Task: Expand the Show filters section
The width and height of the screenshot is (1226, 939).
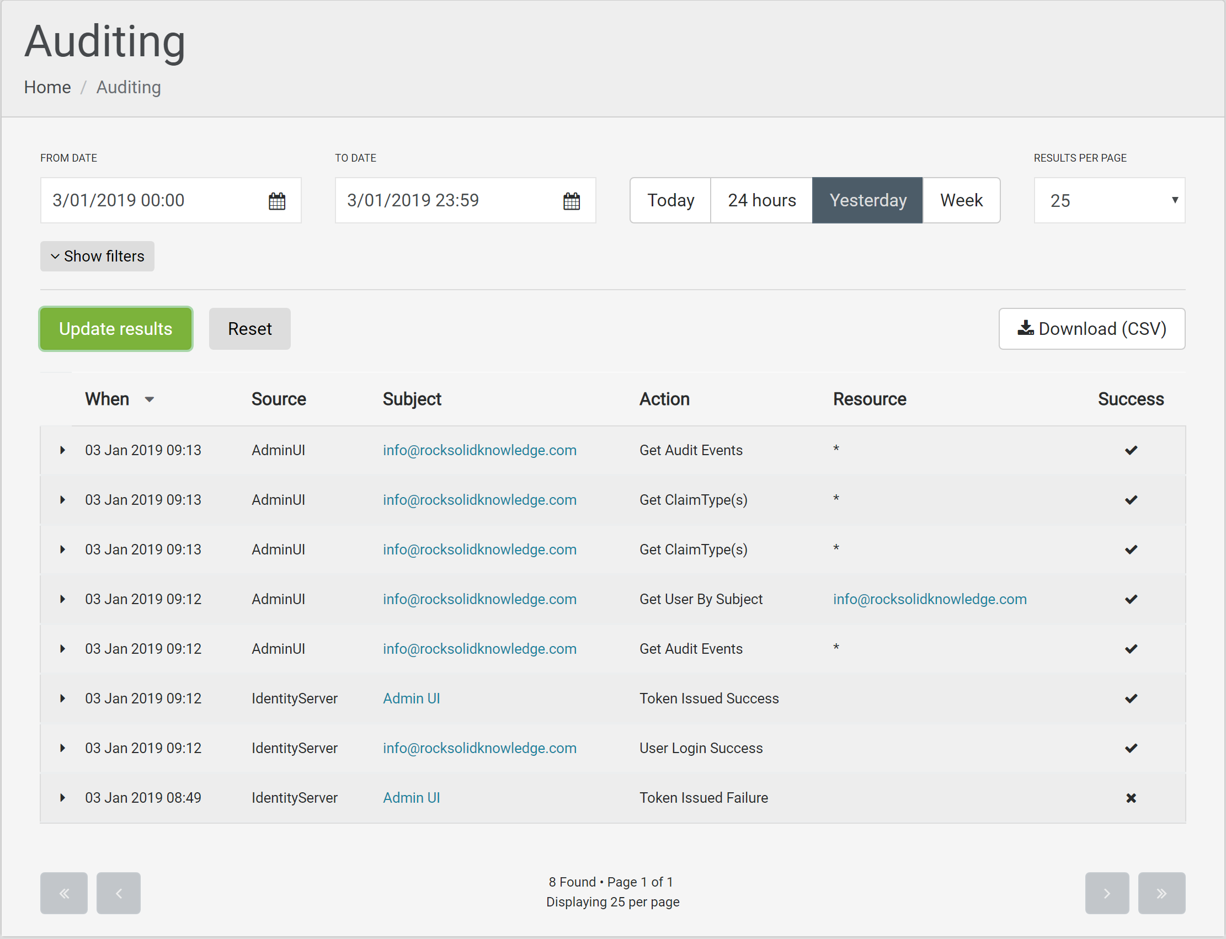Action: click(97, 256)
